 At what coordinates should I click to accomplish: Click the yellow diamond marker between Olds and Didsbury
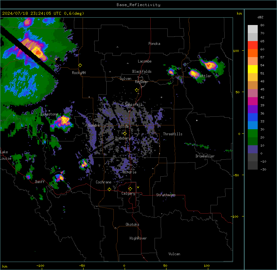[125, 134]
